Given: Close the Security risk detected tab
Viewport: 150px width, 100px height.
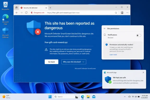Looking at the screenshot, I should pyautogui.click(x=46, y=8).
